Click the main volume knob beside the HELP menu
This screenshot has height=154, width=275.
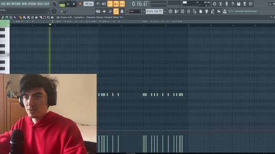[54, 4]
